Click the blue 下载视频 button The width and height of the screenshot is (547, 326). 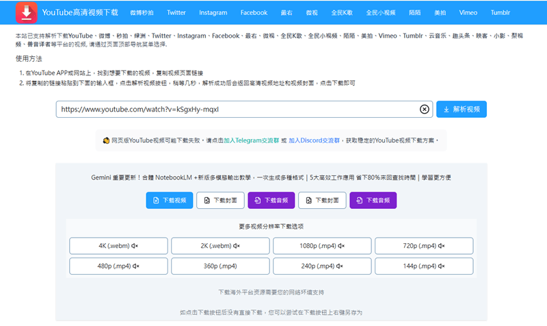[x=170, y=200]
